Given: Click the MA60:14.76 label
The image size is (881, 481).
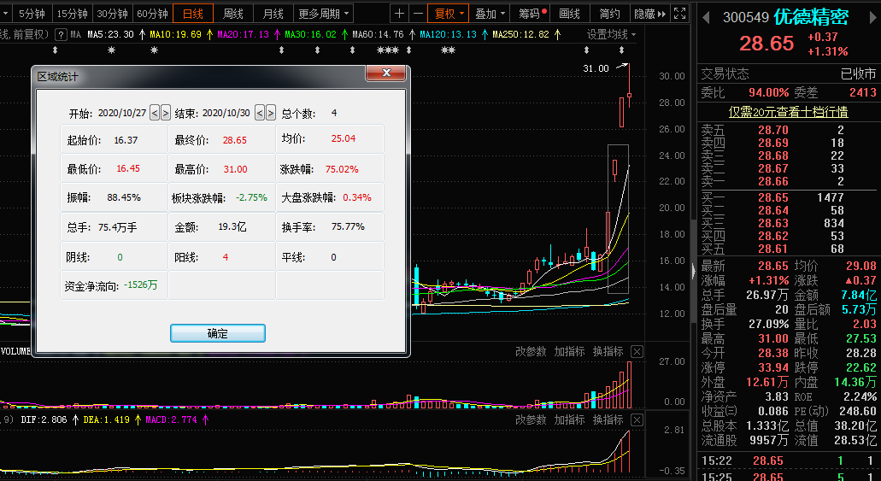Looking at the screenshot, I should point(379,35).
